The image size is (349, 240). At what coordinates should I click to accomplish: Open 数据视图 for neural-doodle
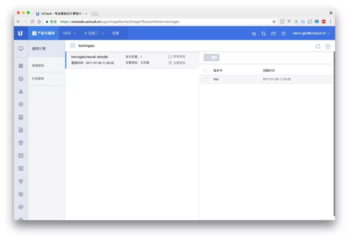pos(177,57)
